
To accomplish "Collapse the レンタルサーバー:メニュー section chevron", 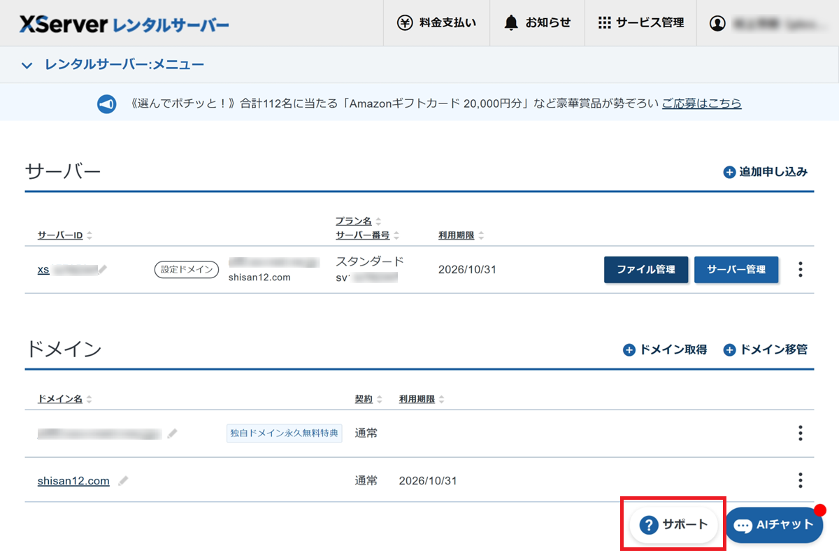I will tap(27, 64).
